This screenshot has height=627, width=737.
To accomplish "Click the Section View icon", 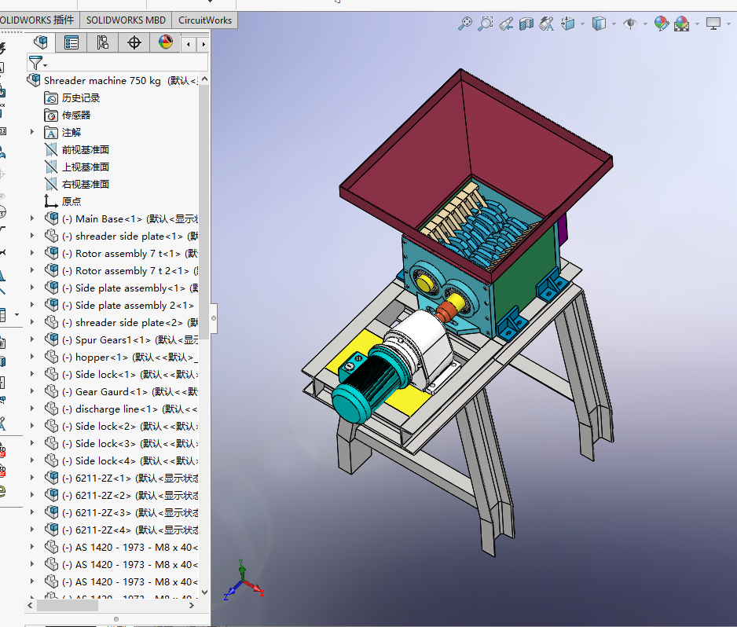I will (x=526, y=24).
